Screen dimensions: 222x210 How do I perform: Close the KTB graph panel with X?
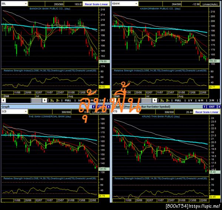click(x=219, y=107)
